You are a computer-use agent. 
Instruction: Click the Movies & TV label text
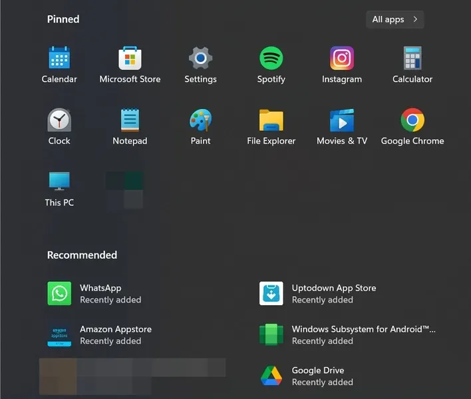342,141
